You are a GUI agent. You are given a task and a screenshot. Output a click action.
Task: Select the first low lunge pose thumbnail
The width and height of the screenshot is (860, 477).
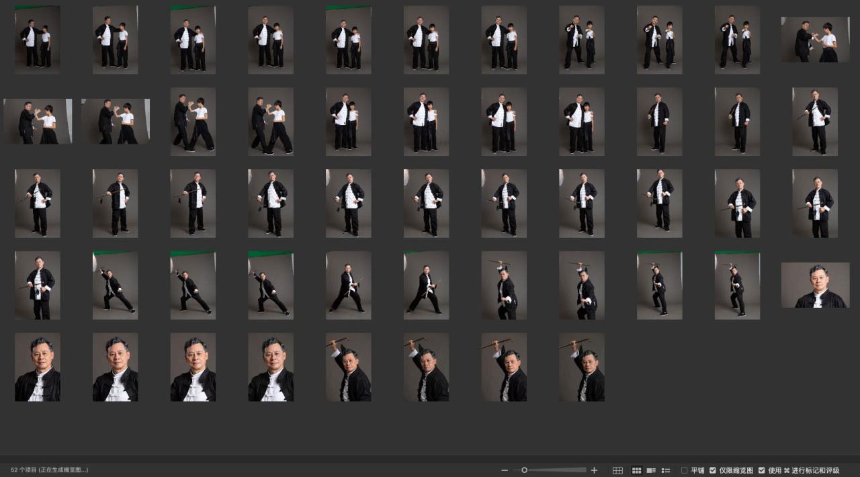[116, 285]
